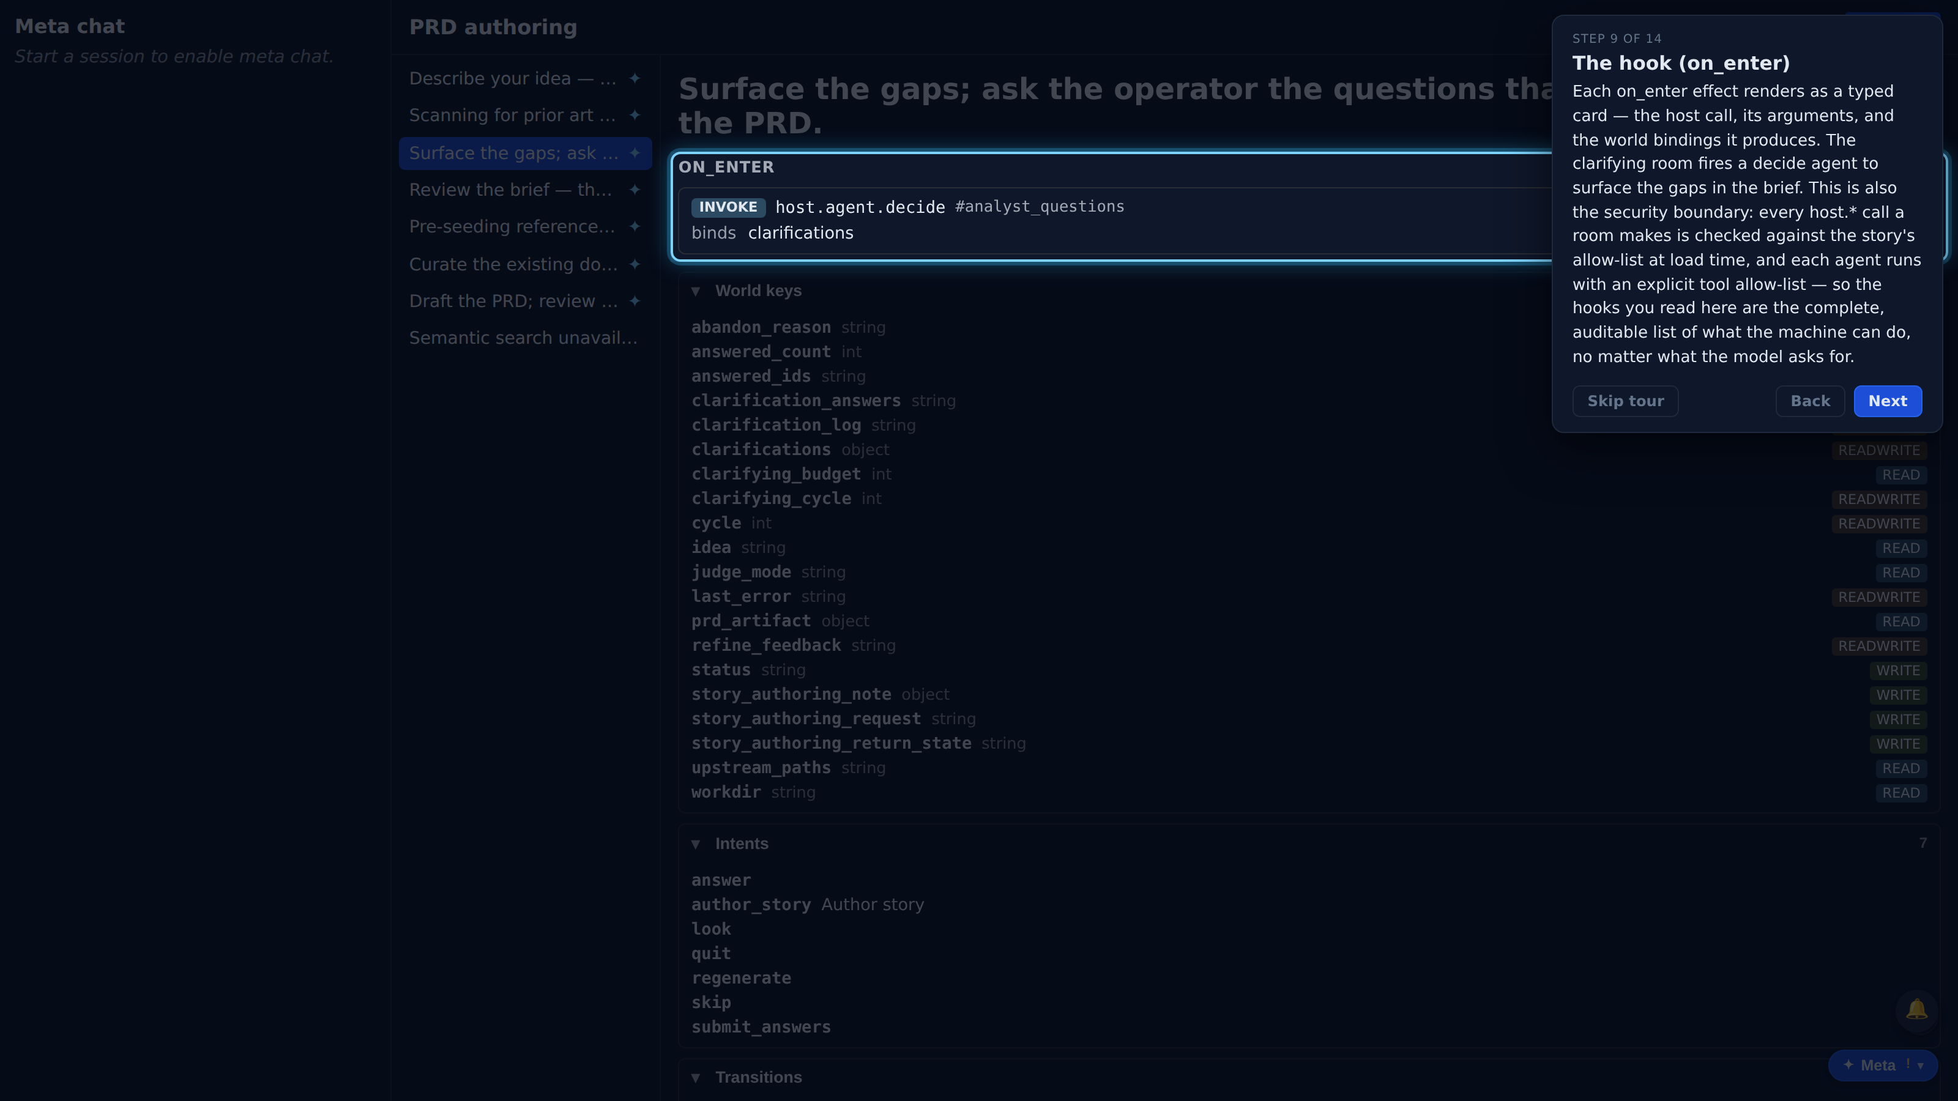Collapse the Transitions section
This screenshot has width=1958, height=1101.
click(x=694, y=1077)
